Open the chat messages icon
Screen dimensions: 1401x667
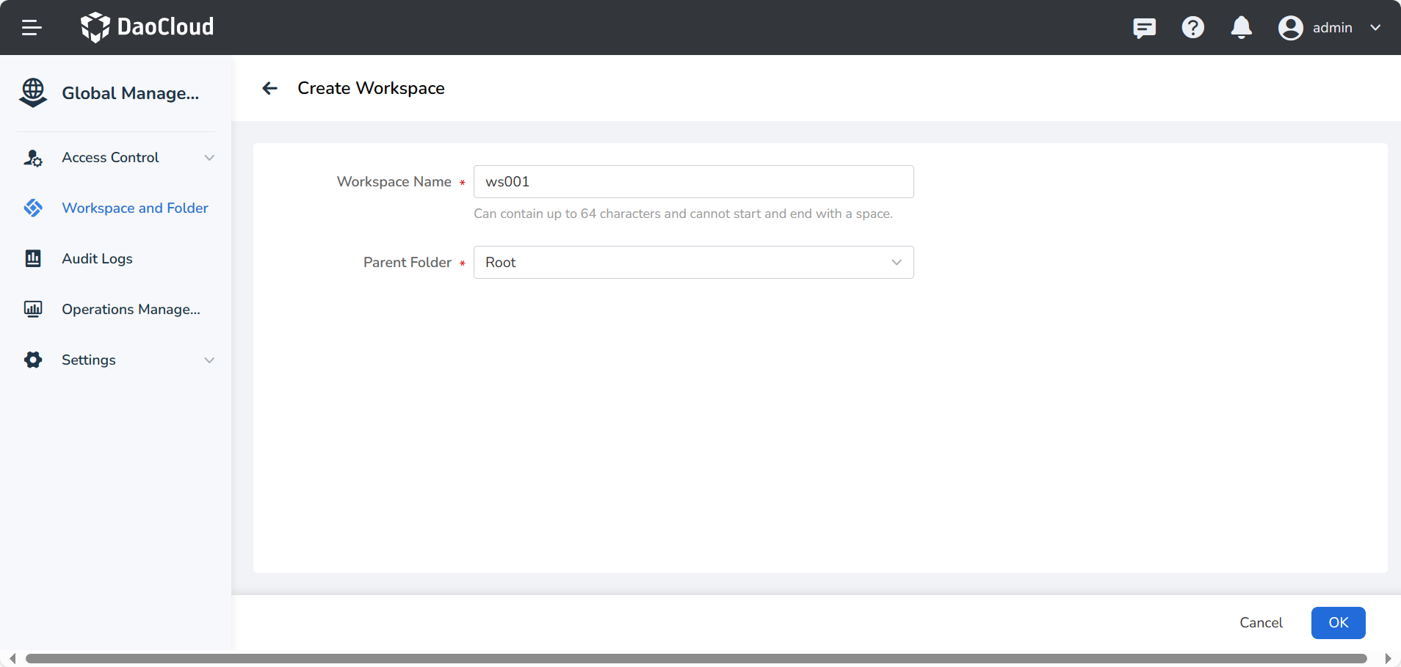[1144, 28]
